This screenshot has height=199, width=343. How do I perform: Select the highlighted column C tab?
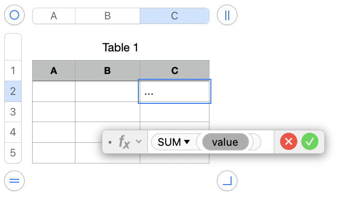click(174, 15)
